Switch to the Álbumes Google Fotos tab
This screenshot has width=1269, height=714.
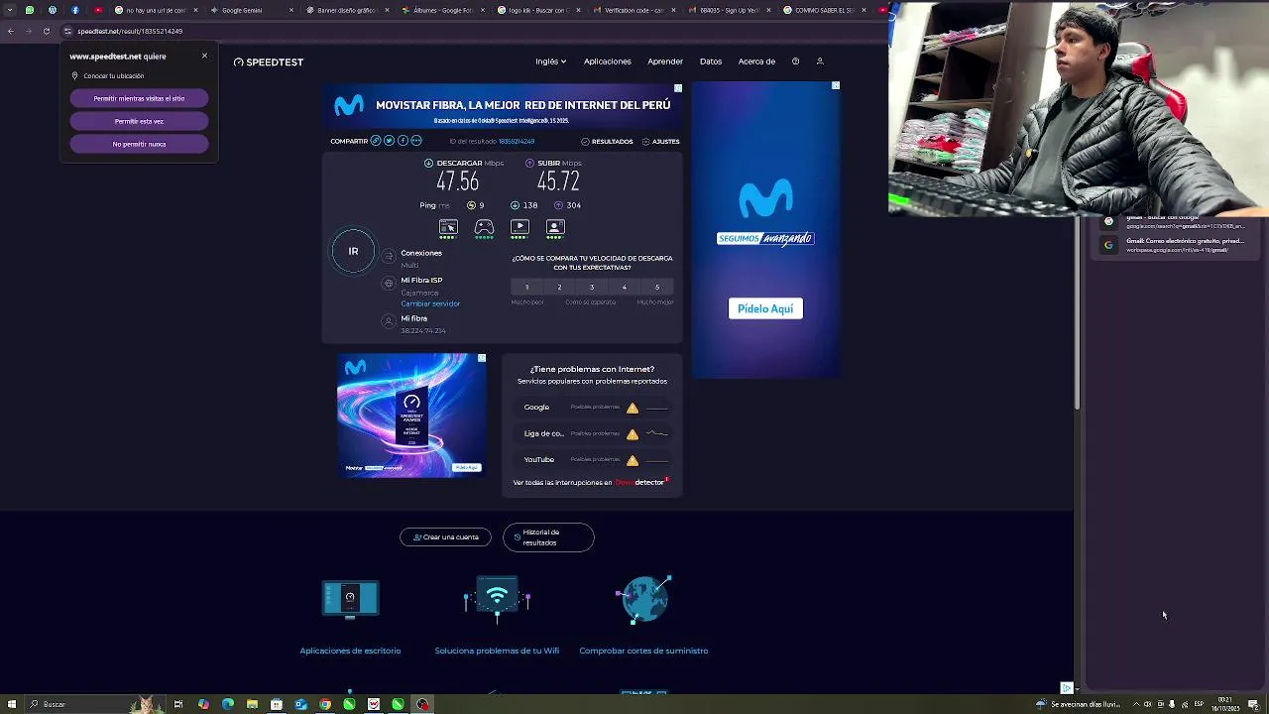pos(442,10)
